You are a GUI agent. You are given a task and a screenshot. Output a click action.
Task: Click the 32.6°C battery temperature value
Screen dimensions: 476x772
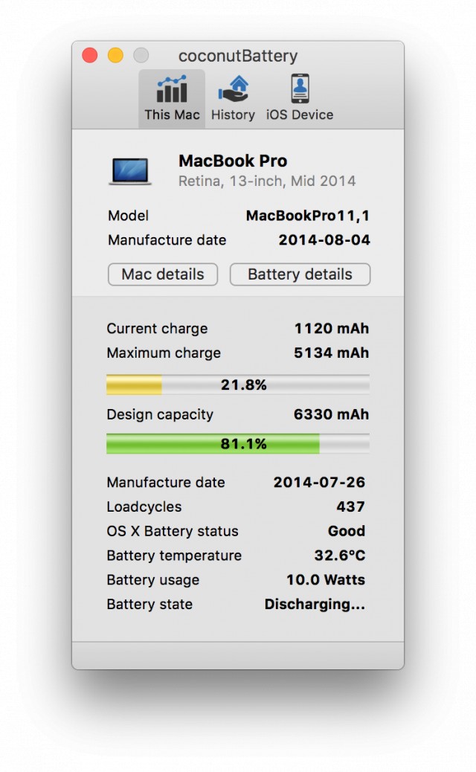[340, 556]
